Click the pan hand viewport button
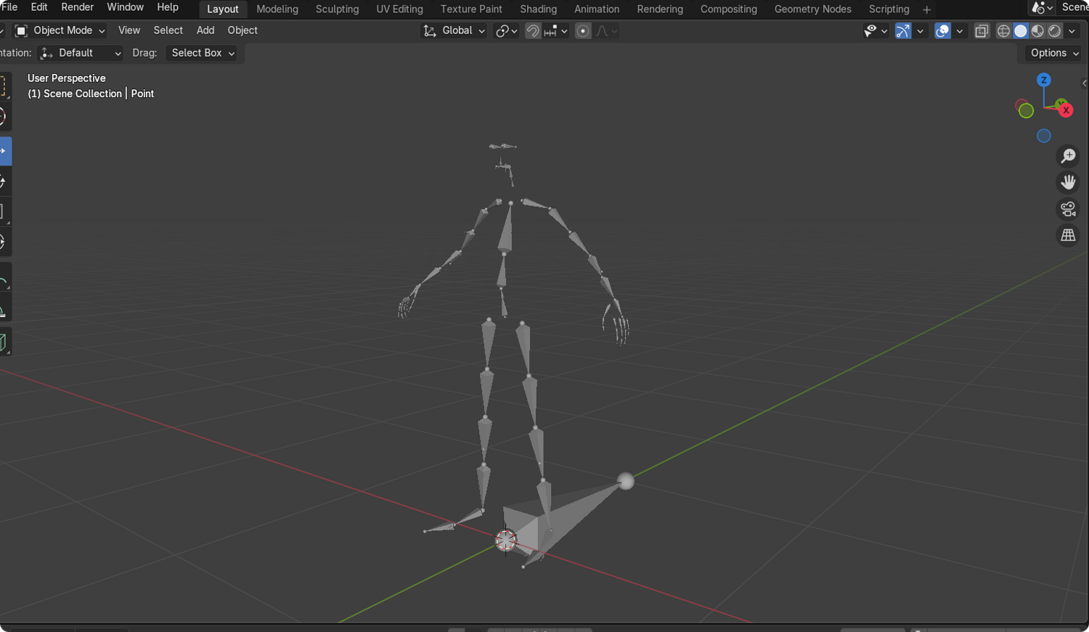The width and height of the screenshot is (1089, 632). (x=1068, y=182)
